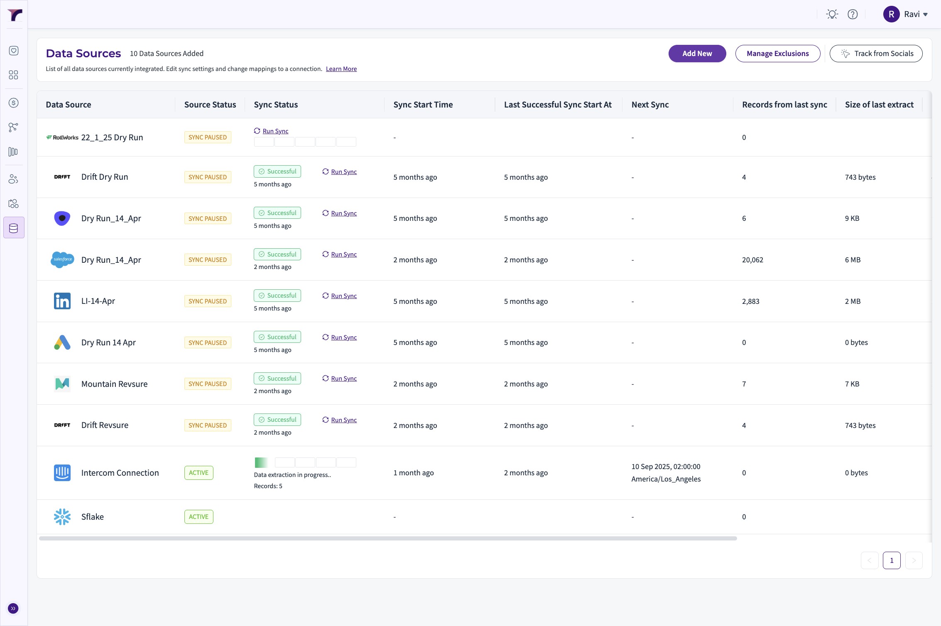Open the database Data Sources sidebar icon
This screenshot has height=626, width=941.
(x=14, y=228)
